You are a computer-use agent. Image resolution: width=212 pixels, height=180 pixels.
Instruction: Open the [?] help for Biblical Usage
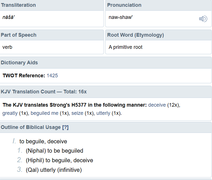pyautogui.click(x=65, y=127)
